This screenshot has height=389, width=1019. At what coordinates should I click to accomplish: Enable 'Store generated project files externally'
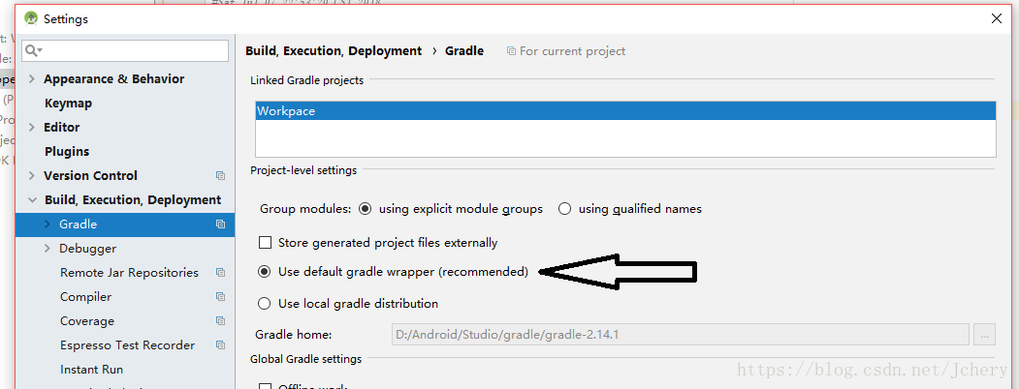tap(265, 243)
